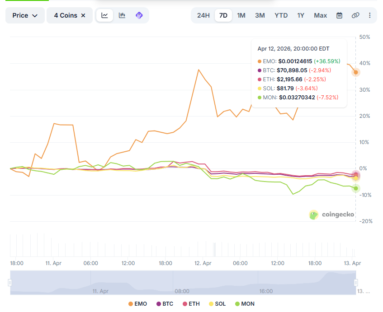Click the EMO price value $0.00124615
Screen dimensions: 383x312
pos(295,61)
